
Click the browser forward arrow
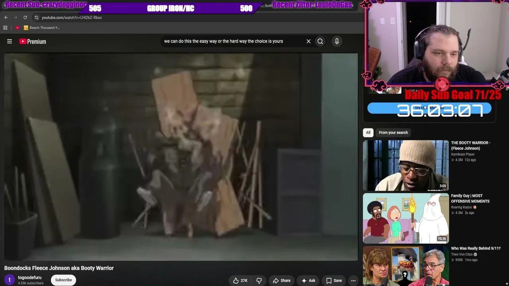pyautogui.click(x=16, y=17)
